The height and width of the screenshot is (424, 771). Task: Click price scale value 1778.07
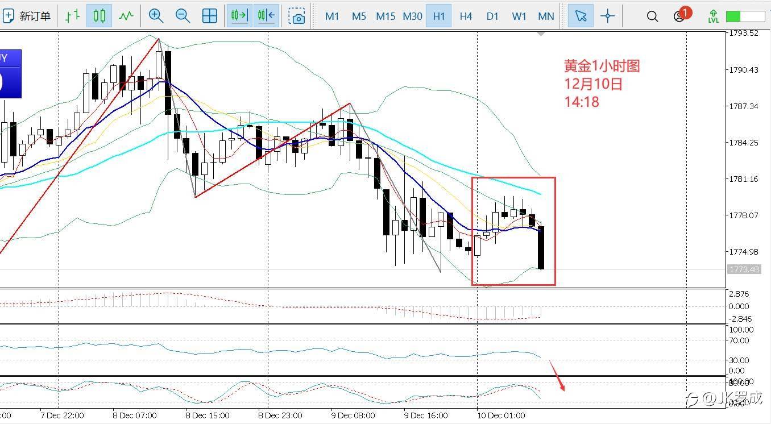(744, 215)
